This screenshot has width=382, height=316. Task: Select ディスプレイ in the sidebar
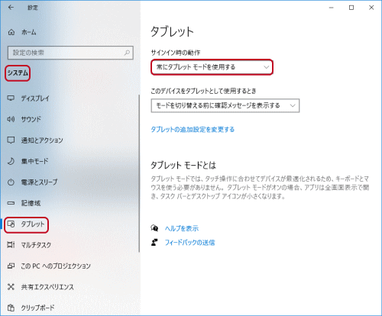(35, 98)
